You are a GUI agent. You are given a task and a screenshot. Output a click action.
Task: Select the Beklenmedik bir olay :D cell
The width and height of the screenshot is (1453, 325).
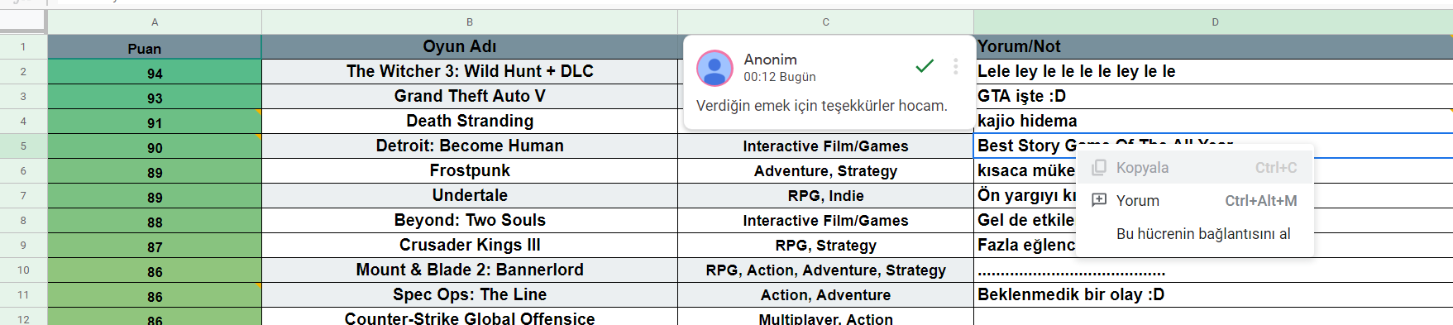pyautogui.click(x=1213, y=295)
